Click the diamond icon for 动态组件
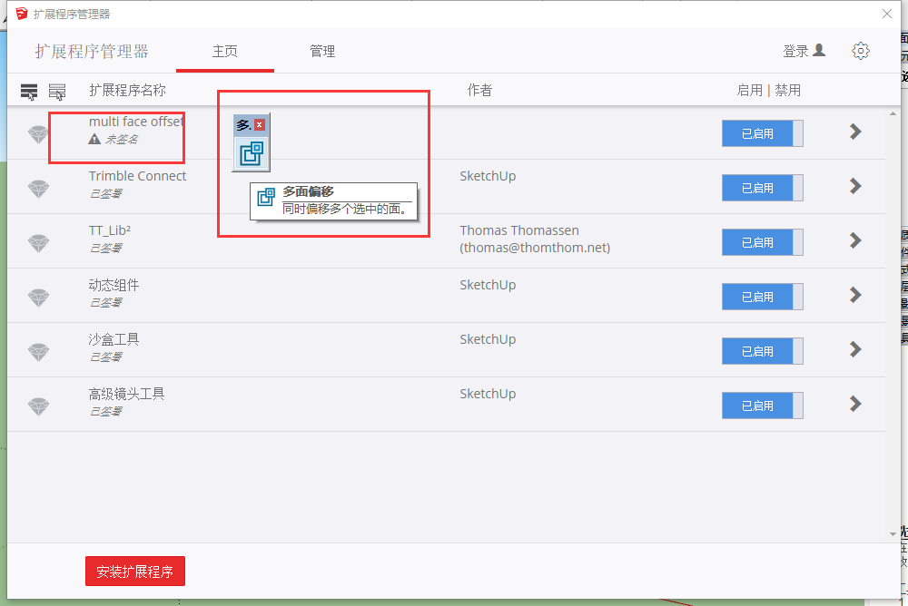This screenshot has height=606, width=908. tap(38, 298)
